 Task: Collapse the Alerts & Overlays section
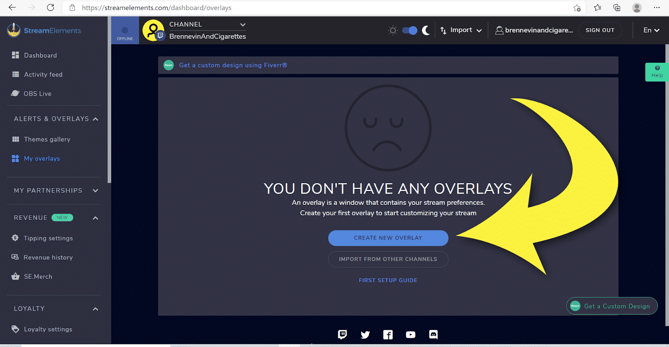[95, 119]
